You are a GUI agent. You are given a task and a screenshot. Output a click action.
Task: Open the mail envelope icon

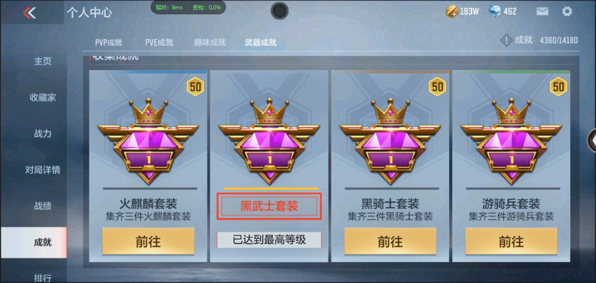point(542,11)
